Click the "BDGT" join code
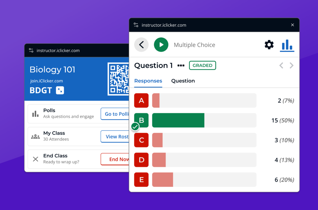The height and width of the screenshot is (210, 318). click(41, 90)
